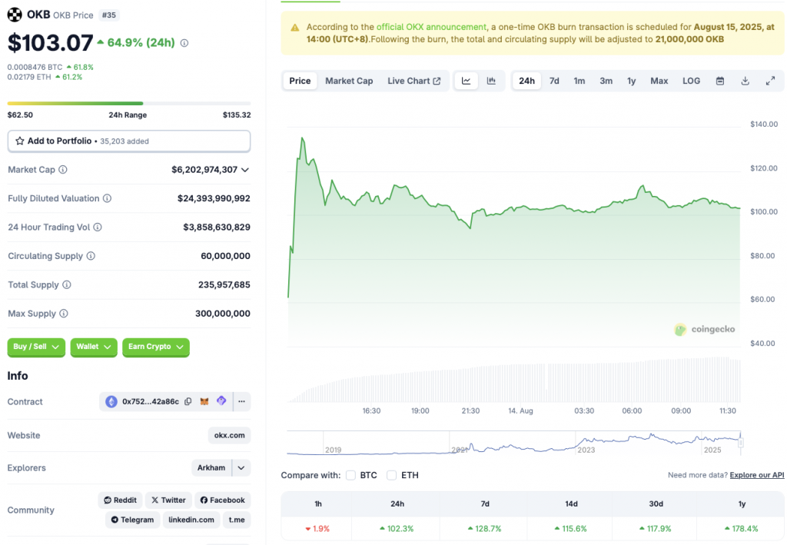787x545 pixels.
Task: Toggle LOG scale on chart
Action: (691, 81)
